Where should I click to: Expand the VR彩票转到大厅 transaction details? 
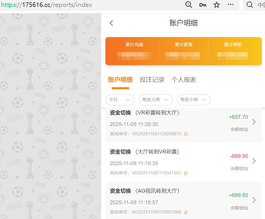tap(254, 122)
